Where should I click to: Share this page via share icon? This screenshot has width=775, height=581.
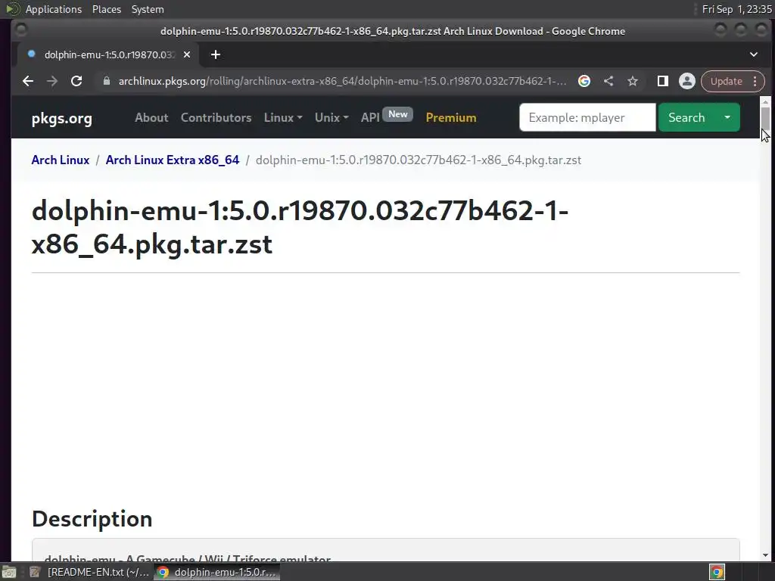(x=608, y=81)
